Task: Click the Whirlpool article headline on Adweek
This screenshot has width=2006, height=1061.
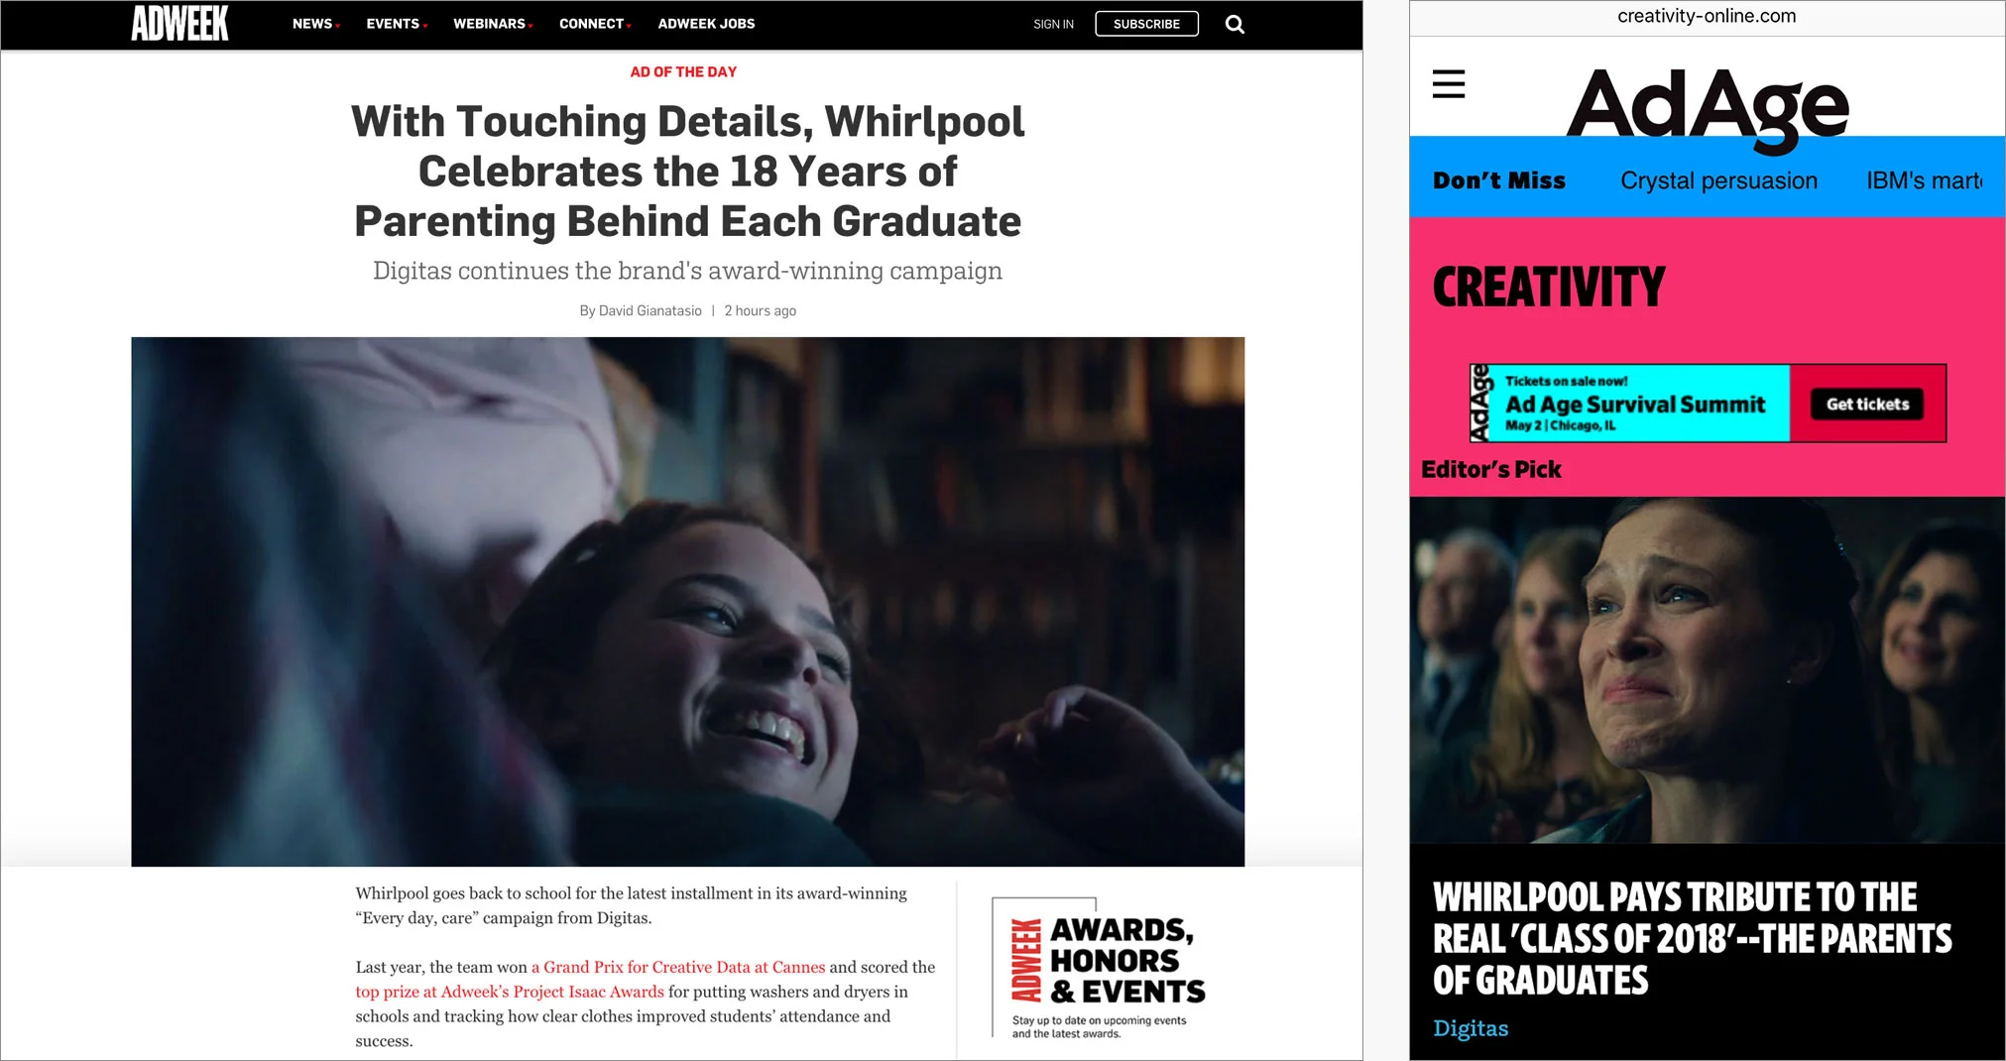Action: (x=687, y=172)
